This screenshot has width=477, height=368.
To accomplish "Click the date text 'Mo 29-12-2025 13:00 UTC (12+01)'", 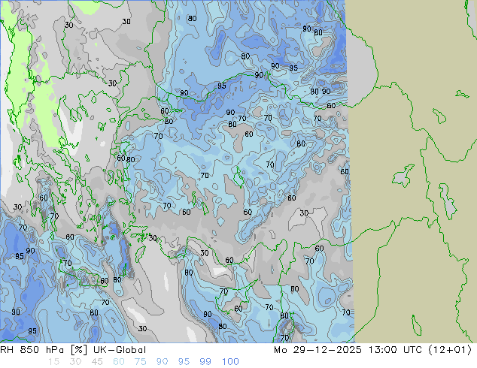I will tap(372, 350).
